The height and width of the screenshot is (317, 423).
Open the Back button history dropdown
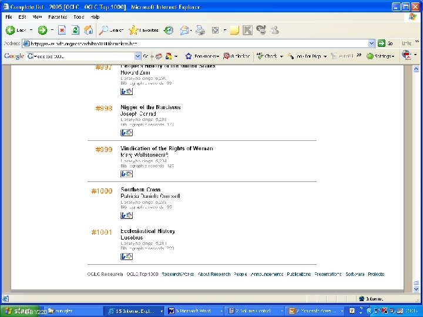point(31,30)
